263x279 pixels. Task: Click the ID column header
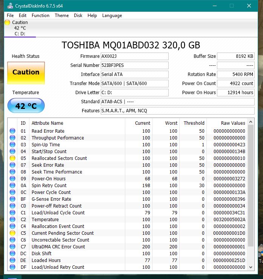(23, 123)
